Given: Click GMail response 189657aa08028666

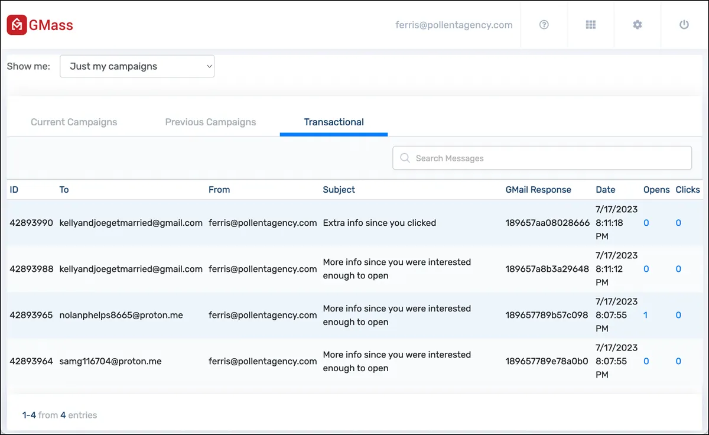Looking at the screenshot, I should tap(548, 223).
